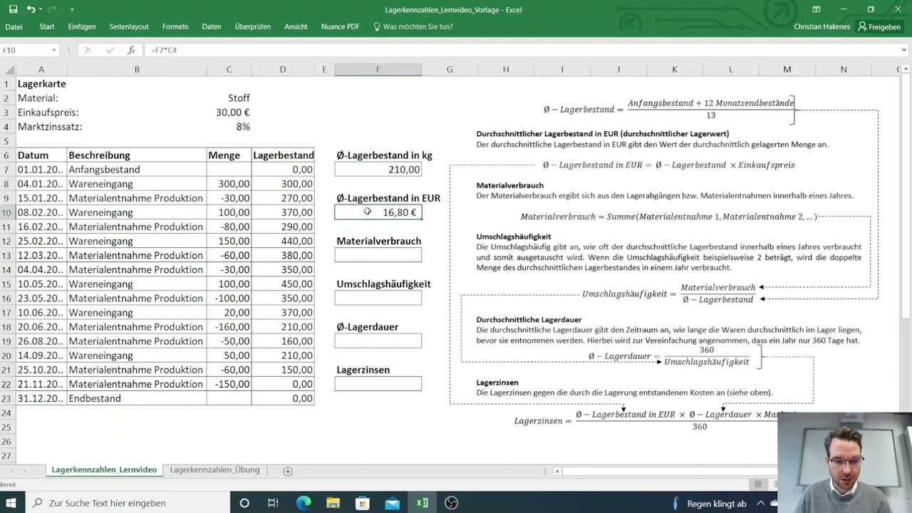Click the Marktzinssatz value 8%

[229, 127]
